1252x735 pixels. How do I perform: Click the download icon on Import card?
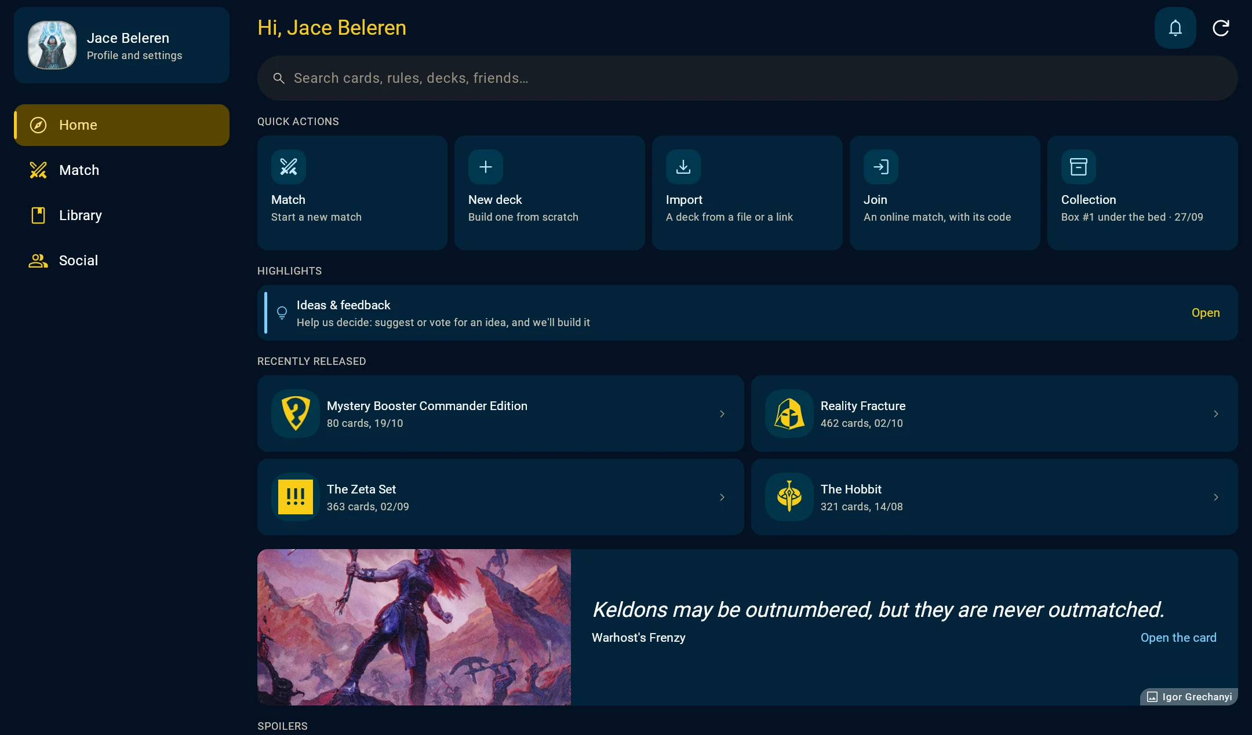tap(683, 167)
